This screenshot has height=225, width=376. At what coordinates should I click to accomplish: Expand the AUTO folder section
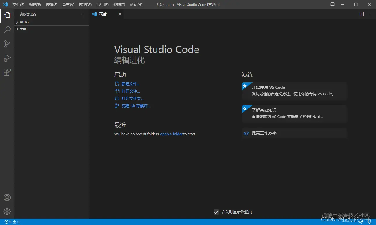(x=51, y=22)
